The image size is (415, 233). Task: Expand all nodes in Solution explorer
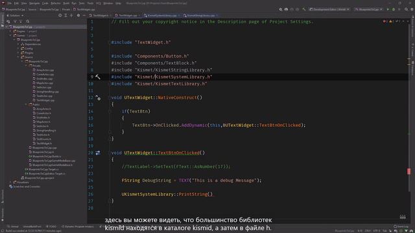click(x=65, y=16)
